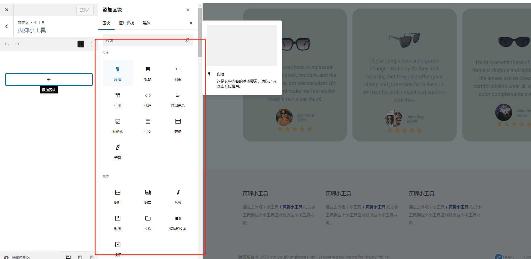Switch to the 区块样式 tab
This screenshot has width=531, height=259.
[x=127, y=23]
